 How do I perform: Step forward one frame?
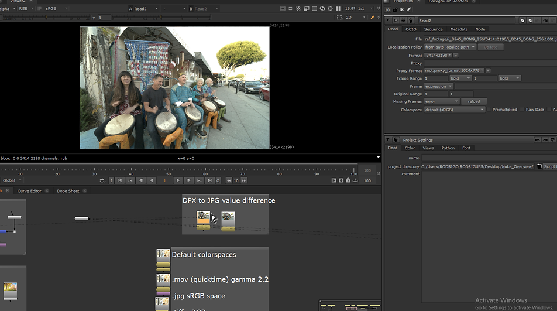(188, 180)
